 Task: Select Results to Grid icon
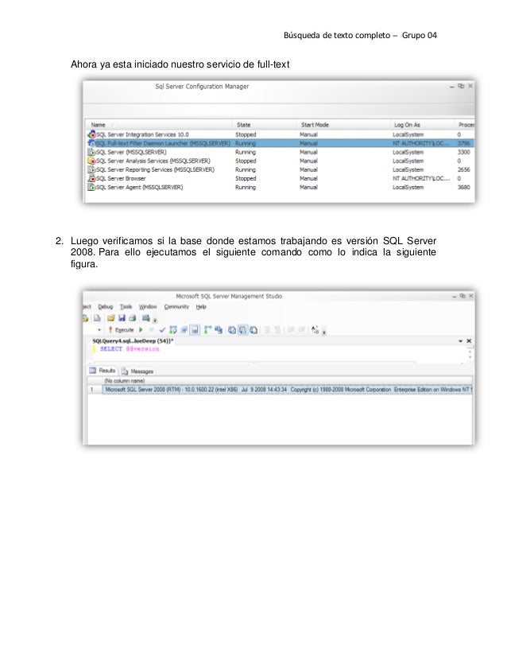pos(242,330)
